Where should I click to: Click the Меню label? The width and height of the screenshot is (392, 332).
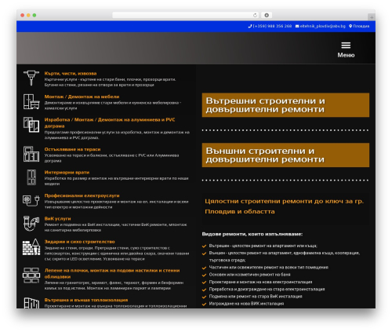coord(346,55)
